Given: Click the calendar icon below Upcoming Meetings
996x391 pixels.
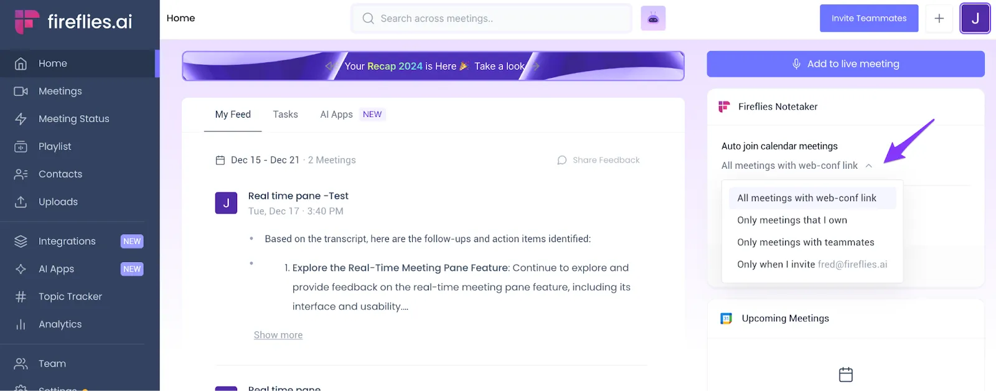Looking at the screenshot, I should [x=846, y=375].
